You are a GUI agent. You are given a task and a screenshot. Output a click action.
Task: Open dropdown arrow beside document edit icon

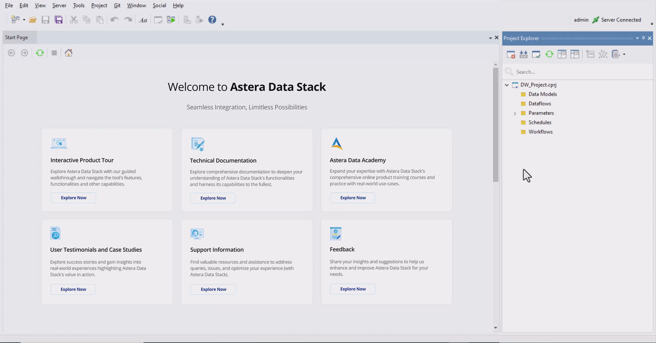pyautogui.click(x=624, y=54)
